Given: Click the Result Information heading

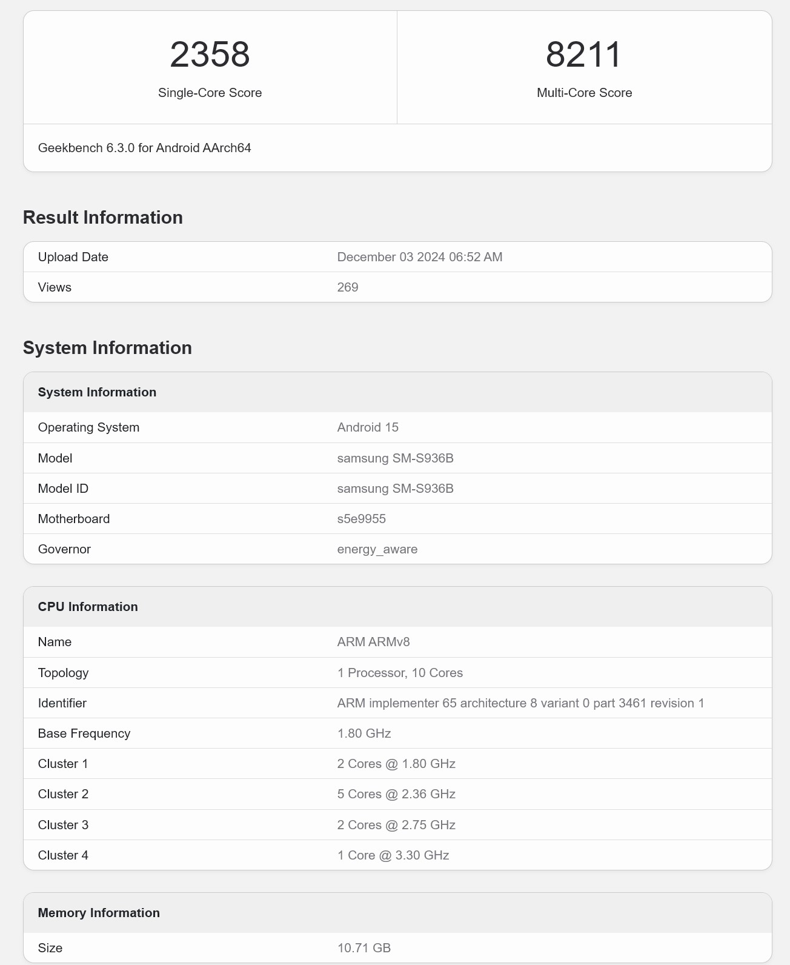Looking at the screenshot, I should pyautogui.click(x=103, y=218).
